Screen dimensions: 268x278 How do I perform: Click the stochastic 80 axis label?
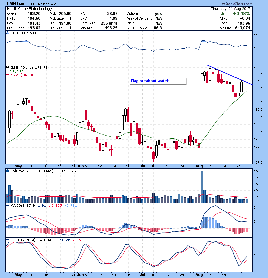point(256,246)
